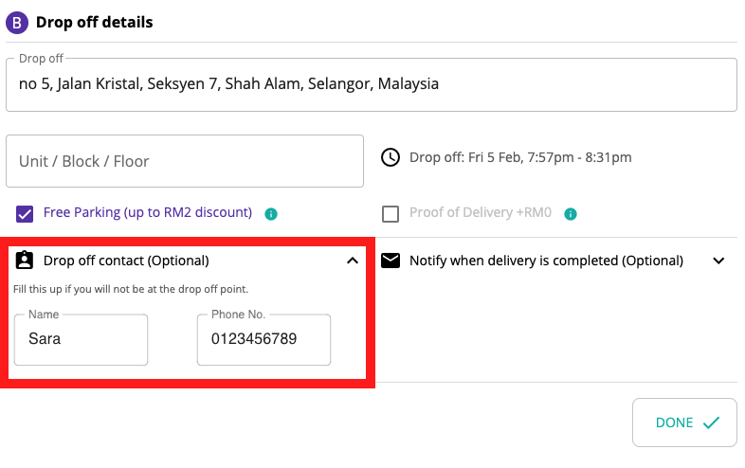
Task: Click the checkmark icon on DONE button
Action: point(711,423)
